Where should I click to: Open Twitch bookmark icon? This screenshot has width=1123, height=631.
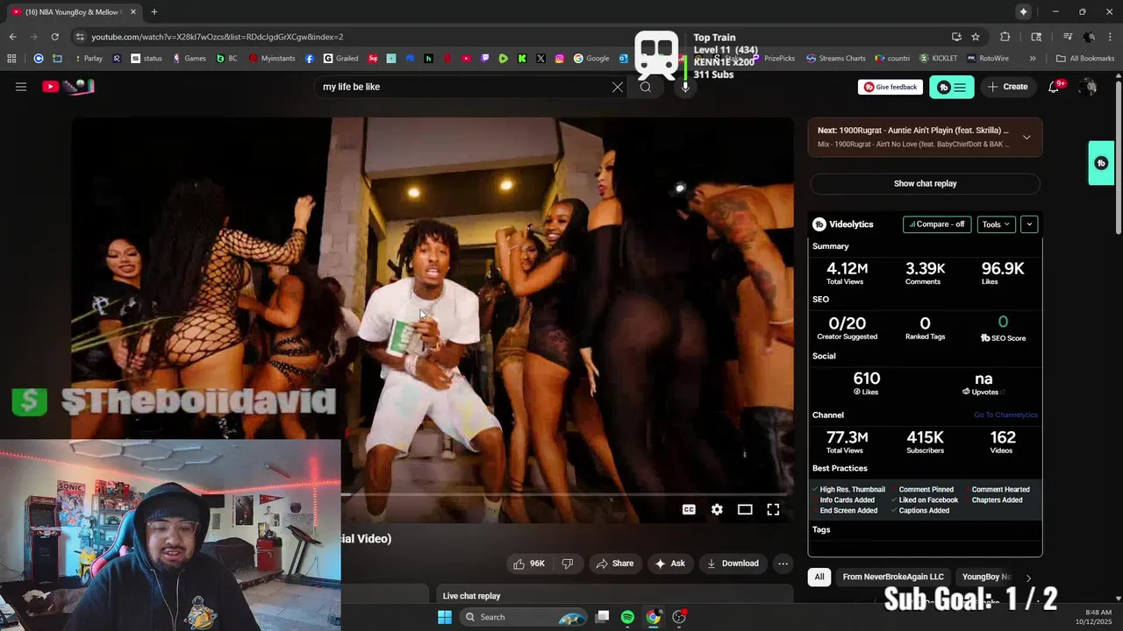click(x=485, y=59)
